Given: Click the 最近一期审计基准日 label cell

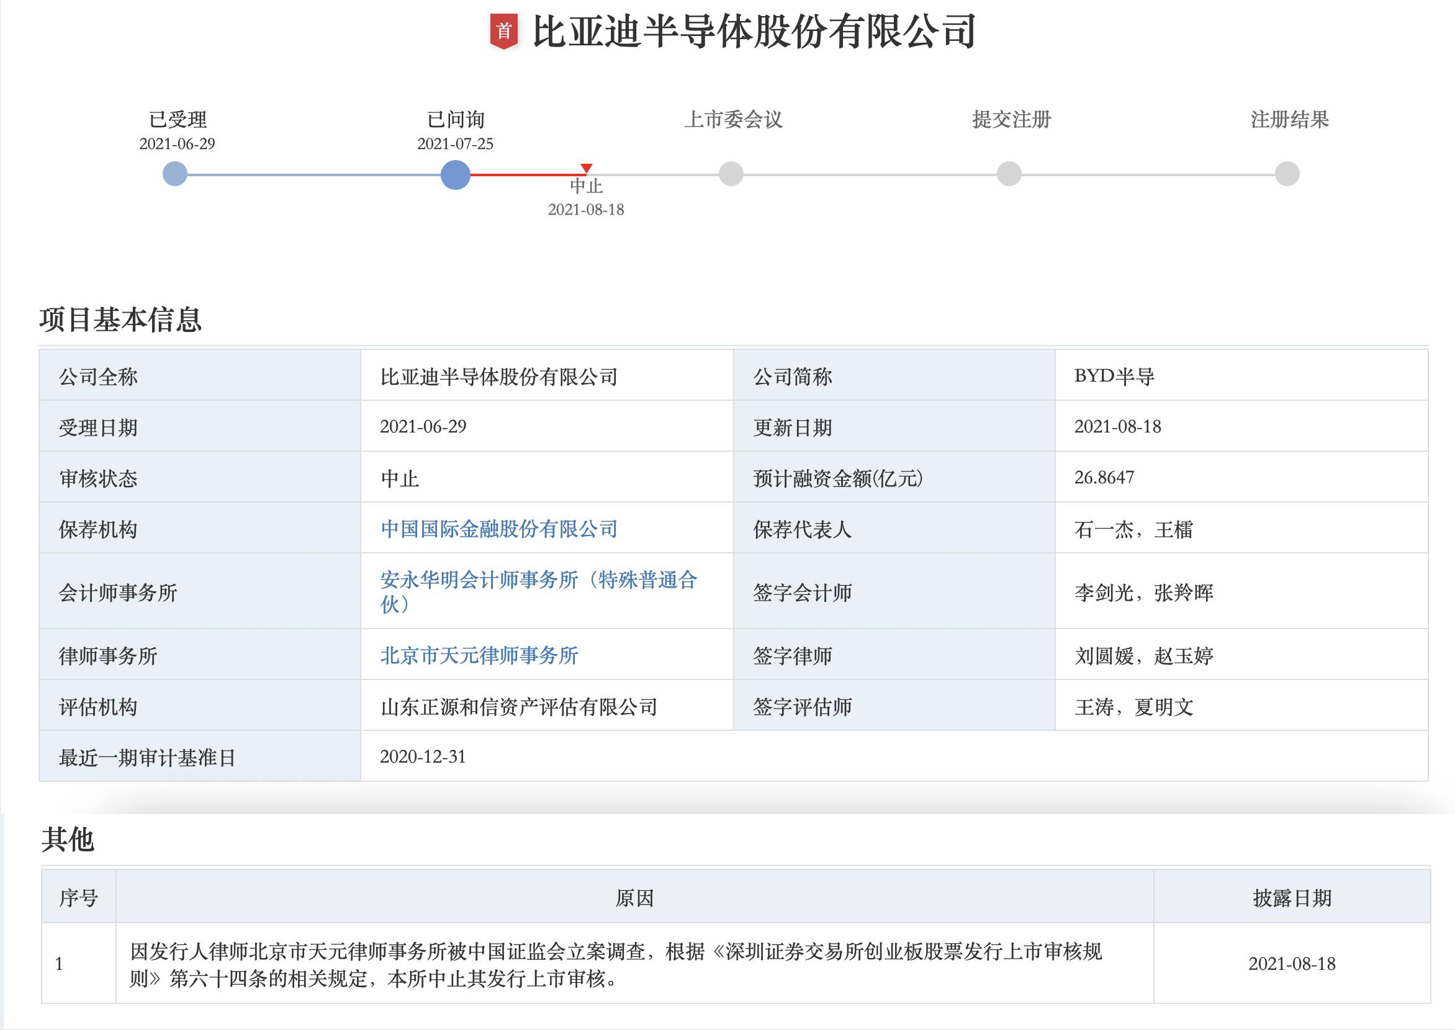Looking at the screenshot, I should click(x=200, y=756).
